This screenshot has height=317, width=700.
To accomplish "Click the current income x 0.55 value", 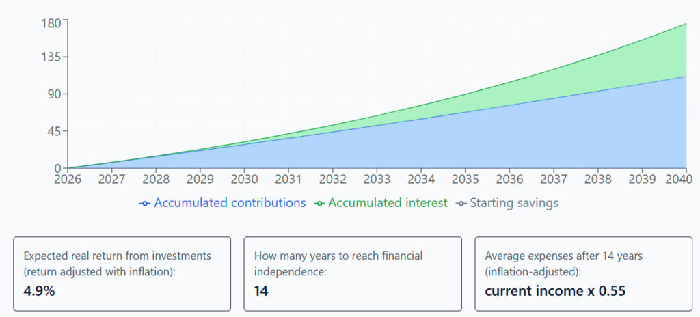I will point(555,291).
